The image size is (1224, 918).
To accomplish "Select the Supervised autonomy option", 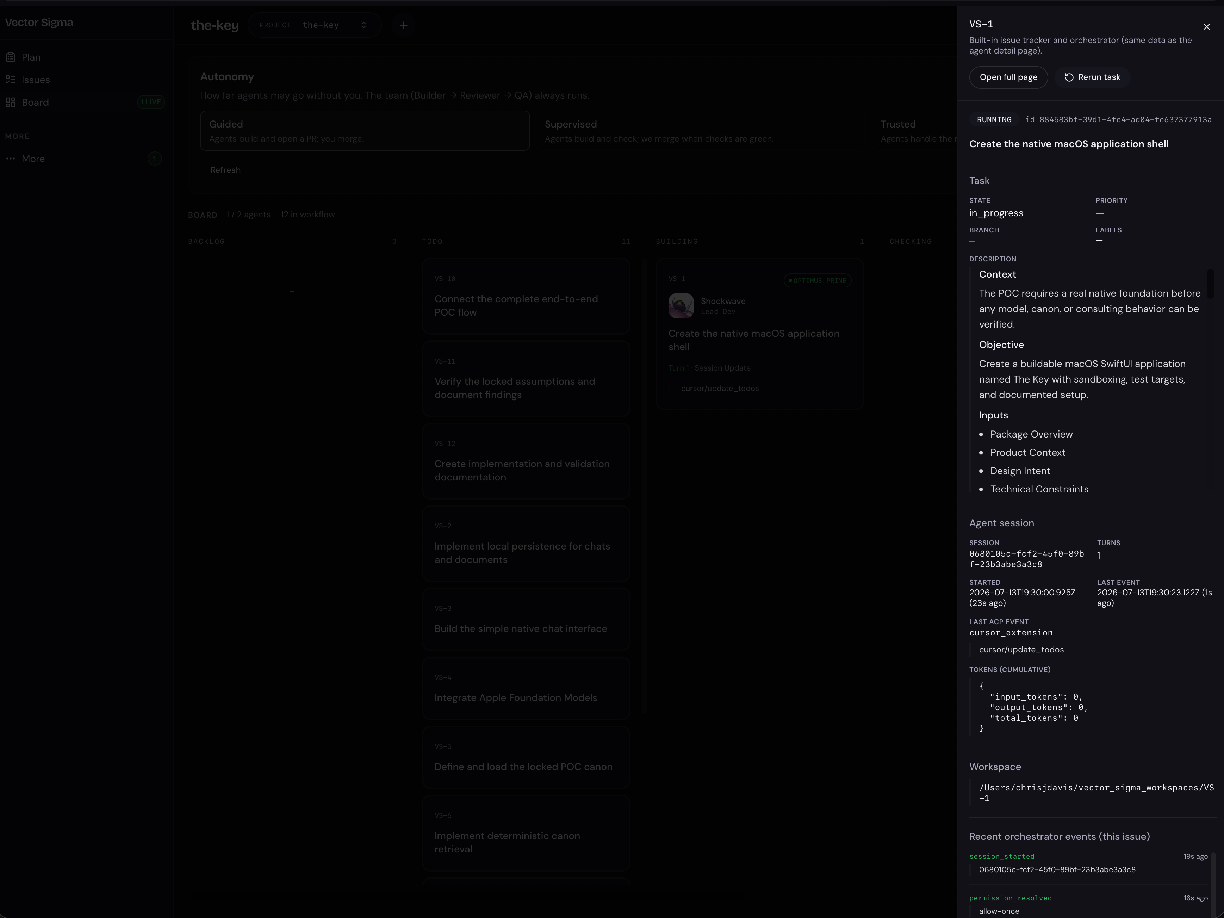I will click(701, 131).
